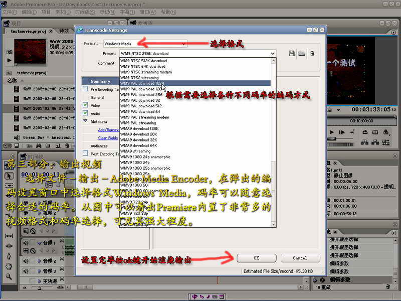Image resolution: width=401 pixels, height=301 pixels.
Task: Play the monitor sequence
Action: [332, 132]
